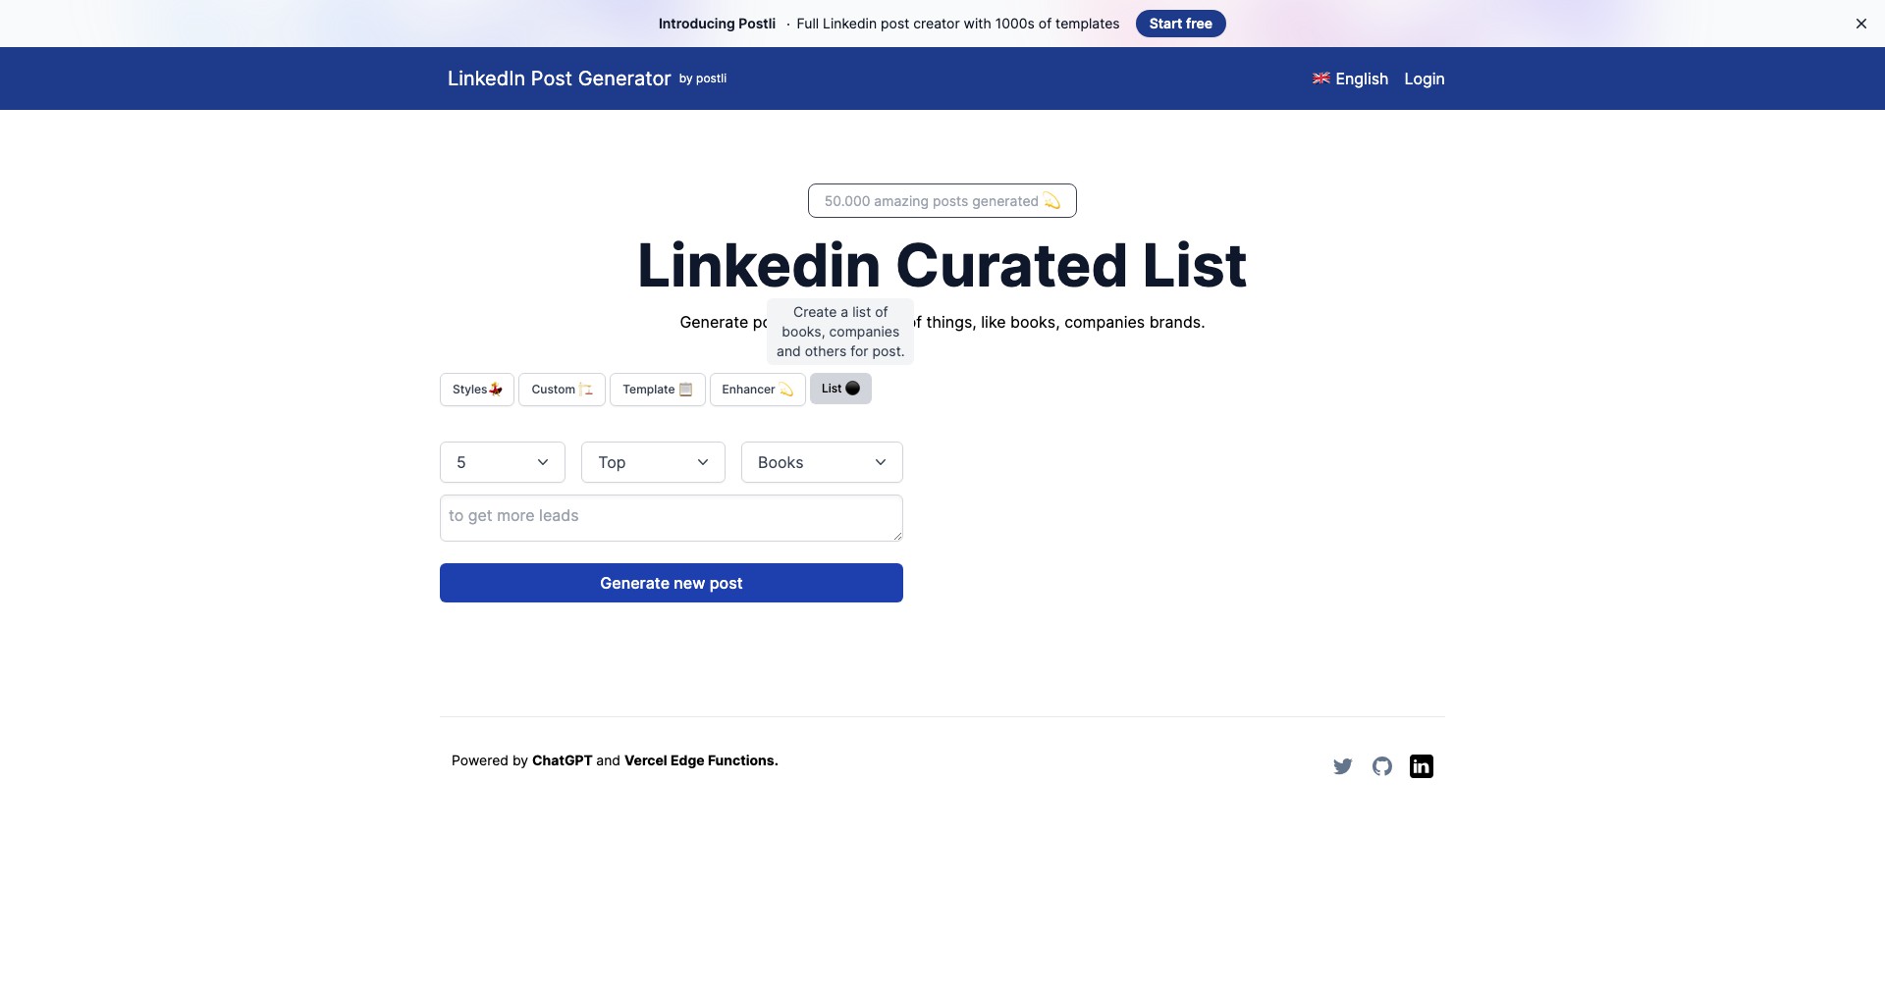Image resolution: width=1885 pixels, height=992 pixels.
Task: Open the Enhancer tab
Action: (758, 390)
